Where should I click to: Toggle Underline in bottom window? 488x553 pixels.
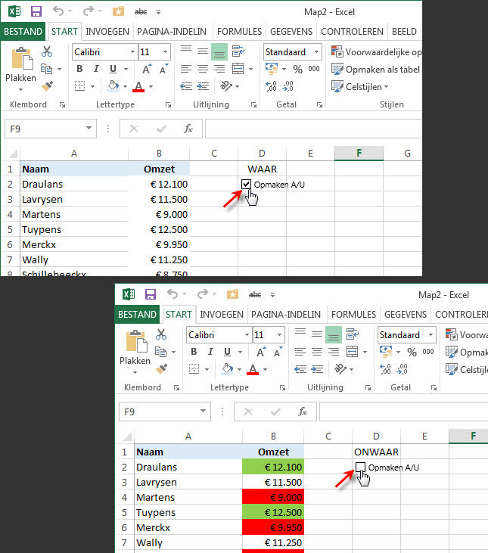227,352
